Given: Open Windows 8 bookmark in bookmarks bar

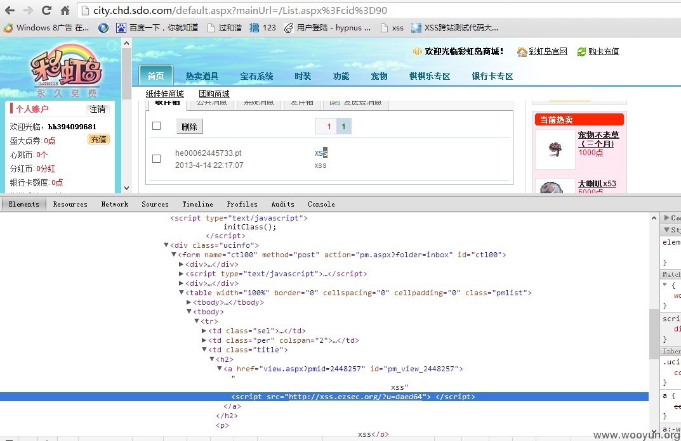Looking at the screenshot, I should (x=46, y=28).
